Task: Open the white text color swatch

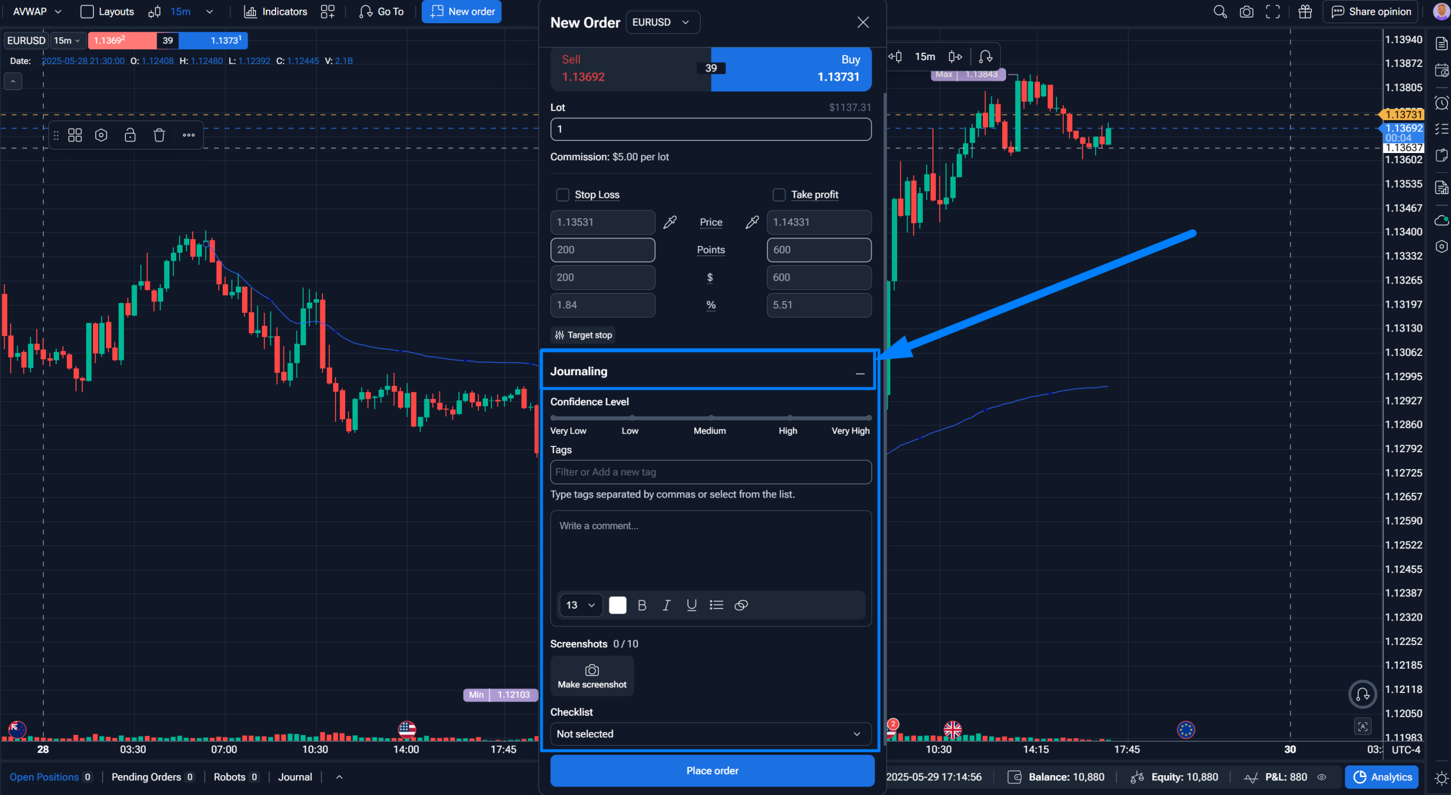Action: pos(617,605)
